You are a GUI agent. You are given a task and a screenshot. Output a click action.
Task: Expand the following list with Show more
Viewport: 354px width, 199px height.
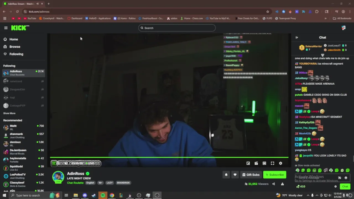click(9, 113)
